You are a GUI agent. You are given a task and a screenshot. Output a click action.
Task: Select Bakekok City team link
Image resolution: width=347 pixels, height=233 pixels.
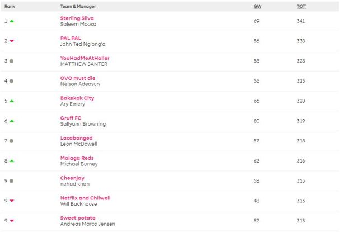pyautogui.click(x=77, y=98)
